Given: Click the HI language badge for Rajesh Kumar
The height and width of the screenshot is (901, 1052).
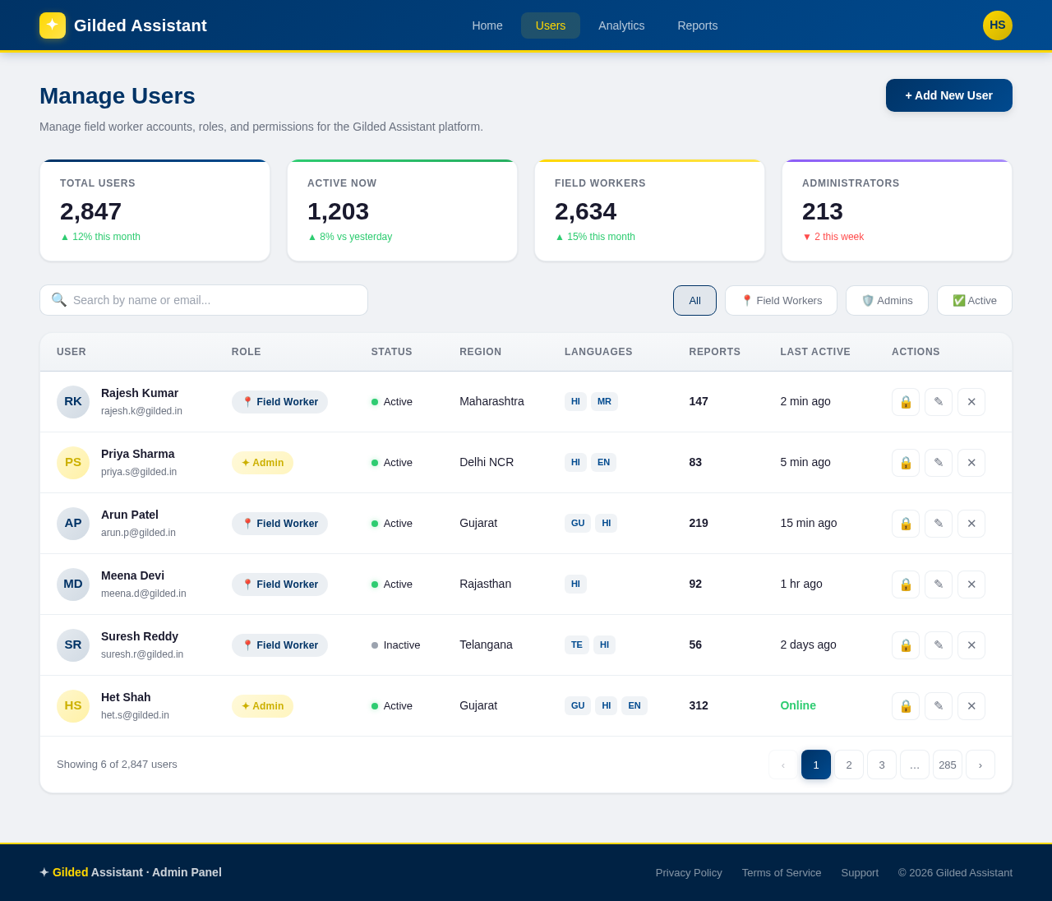Looking at the screenshot, I should [x=575, y=401].
